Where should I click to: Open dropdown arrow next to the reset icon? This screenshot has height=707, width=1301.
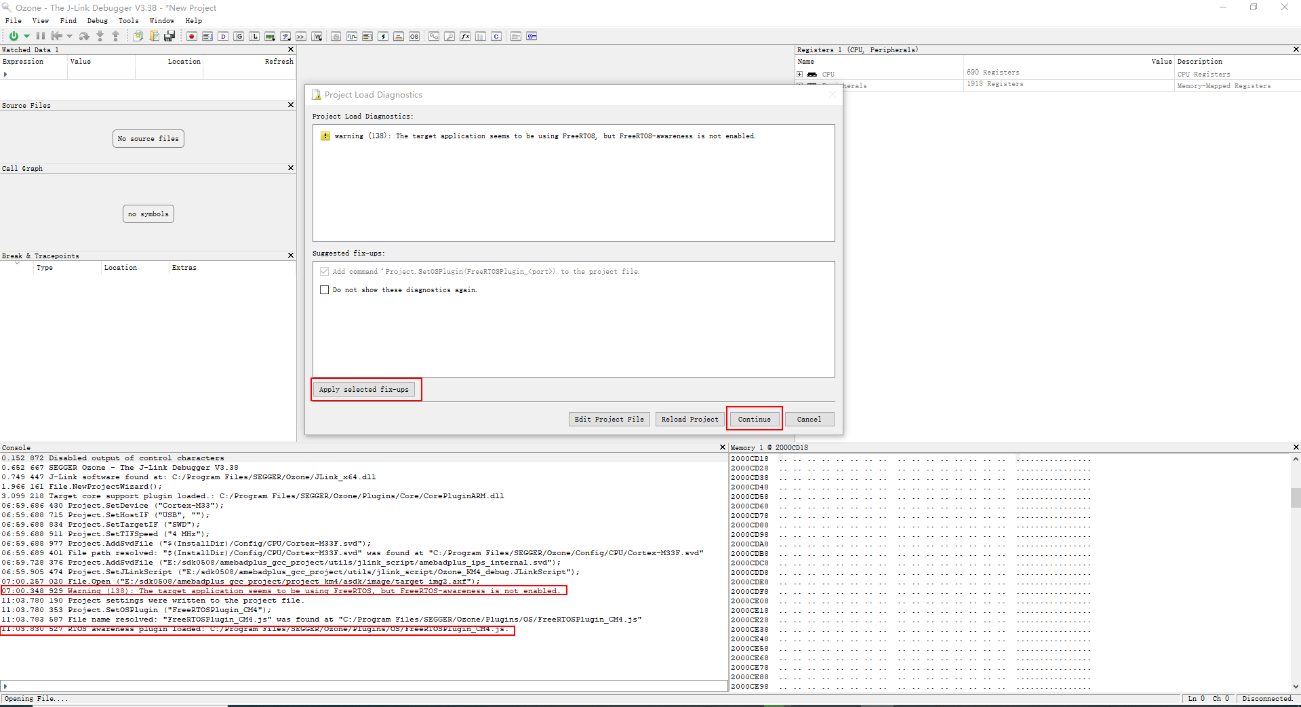pos(69,36)
